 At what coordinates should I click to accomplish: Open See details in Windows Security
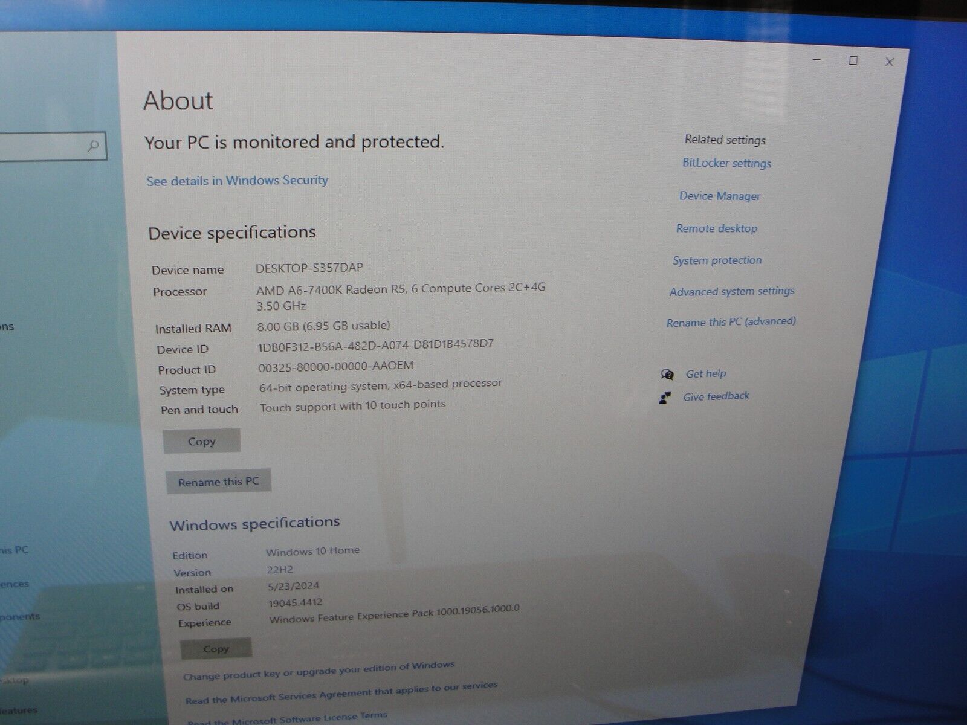237,180
